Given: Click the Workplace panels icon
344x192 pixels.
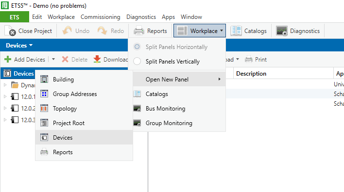Looking at the screenshot, I should point(182,31).
